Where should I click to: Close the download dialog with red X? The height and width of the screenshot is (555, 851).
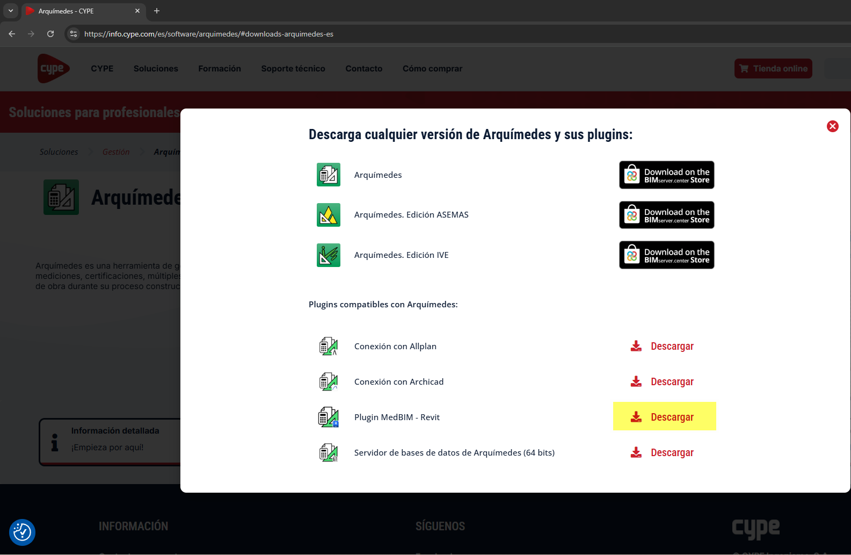pyautogui.click(x=832, y=126)
